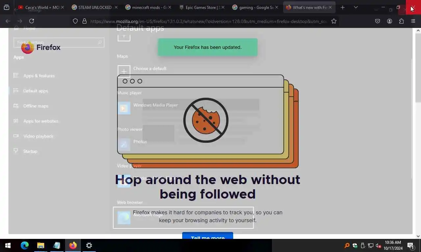Click Home in the Settings window
Viewport: 421px width, 252px height.
coord(29,28)
